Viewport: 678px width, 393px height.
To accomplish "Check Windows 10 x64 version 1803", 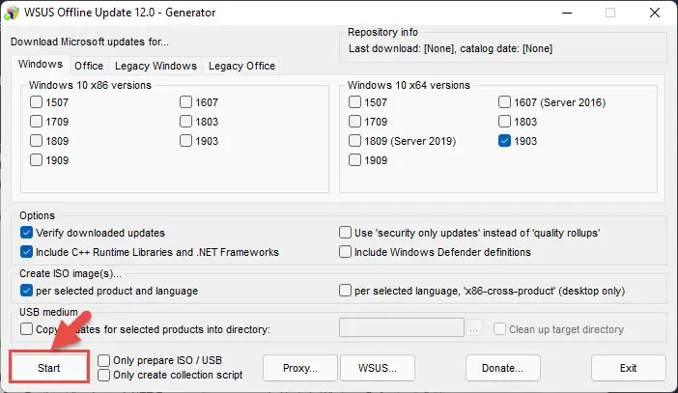I will click(x=504, y=122).
